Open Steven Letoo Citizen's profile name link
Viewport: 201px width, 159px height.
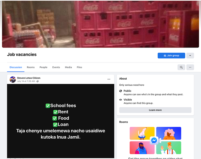29,78
